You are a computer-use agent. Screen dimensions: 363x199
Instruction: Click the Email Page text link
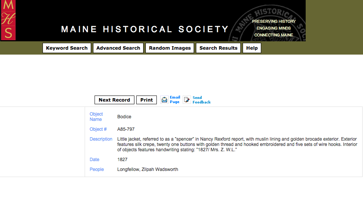click(x=175, y=100)
